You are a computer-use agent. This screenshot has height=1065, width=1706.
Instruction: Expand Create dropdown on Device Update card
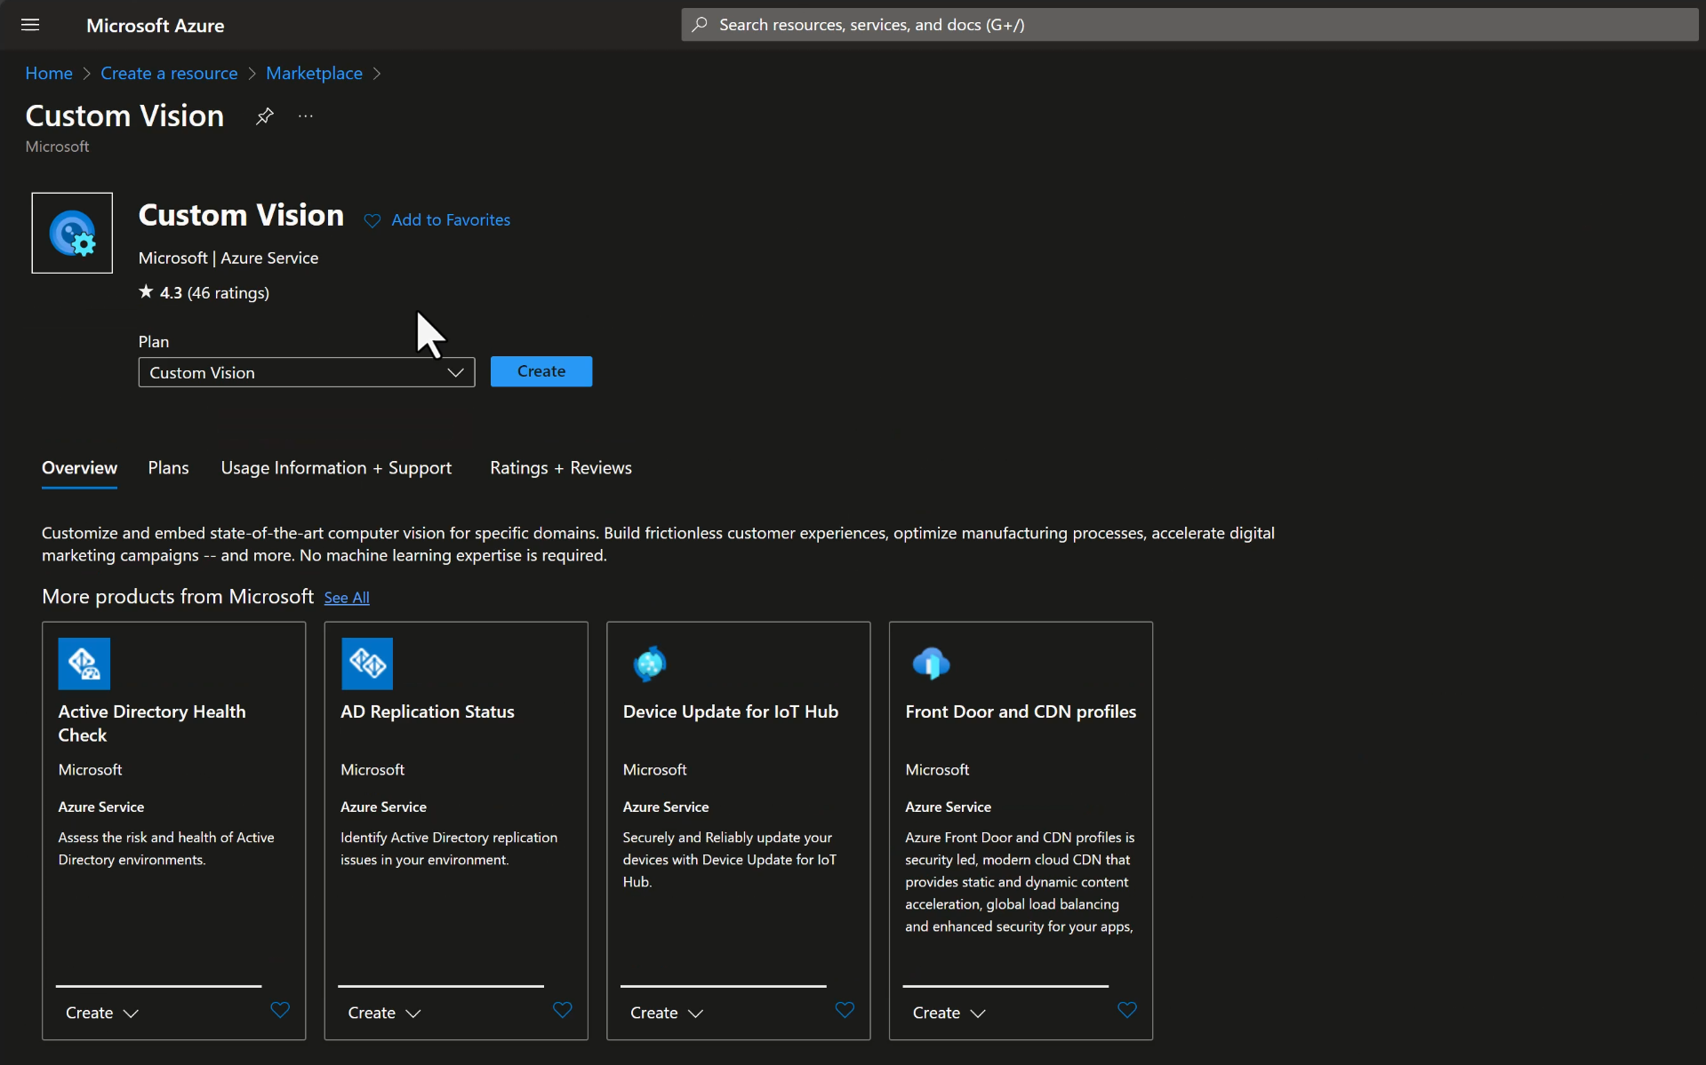point(667,1013)
